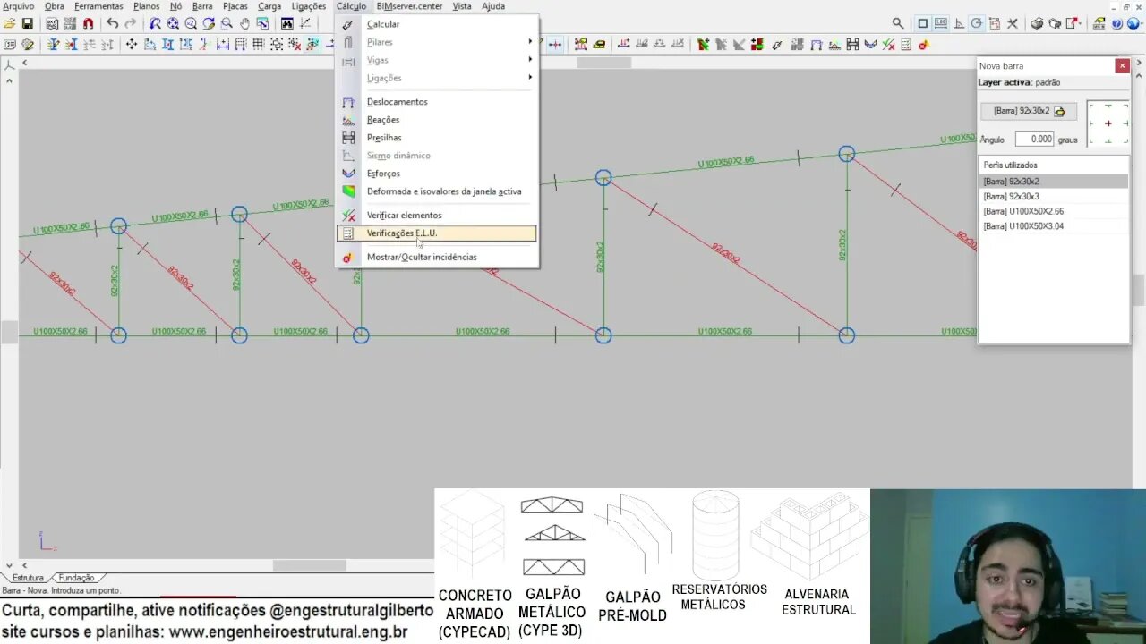Viewport: 1146px width, 644px height.
Task: Switch to the Fundação tab
Action: click(x=76, y=578)
